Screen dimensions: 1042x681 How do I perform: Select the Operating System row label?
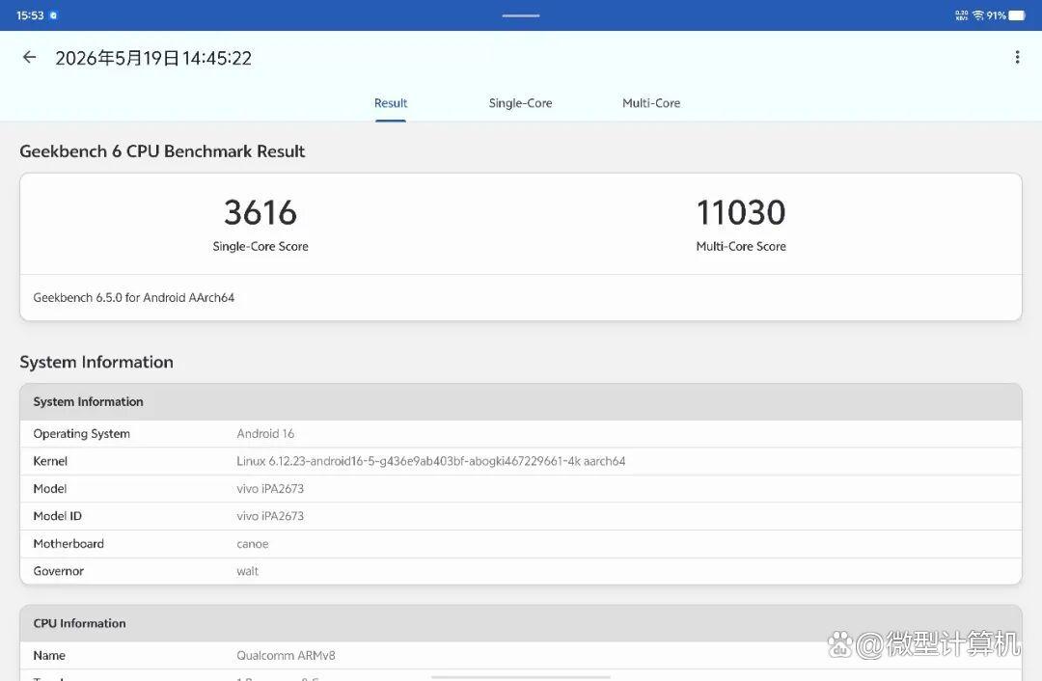point(82,434)
